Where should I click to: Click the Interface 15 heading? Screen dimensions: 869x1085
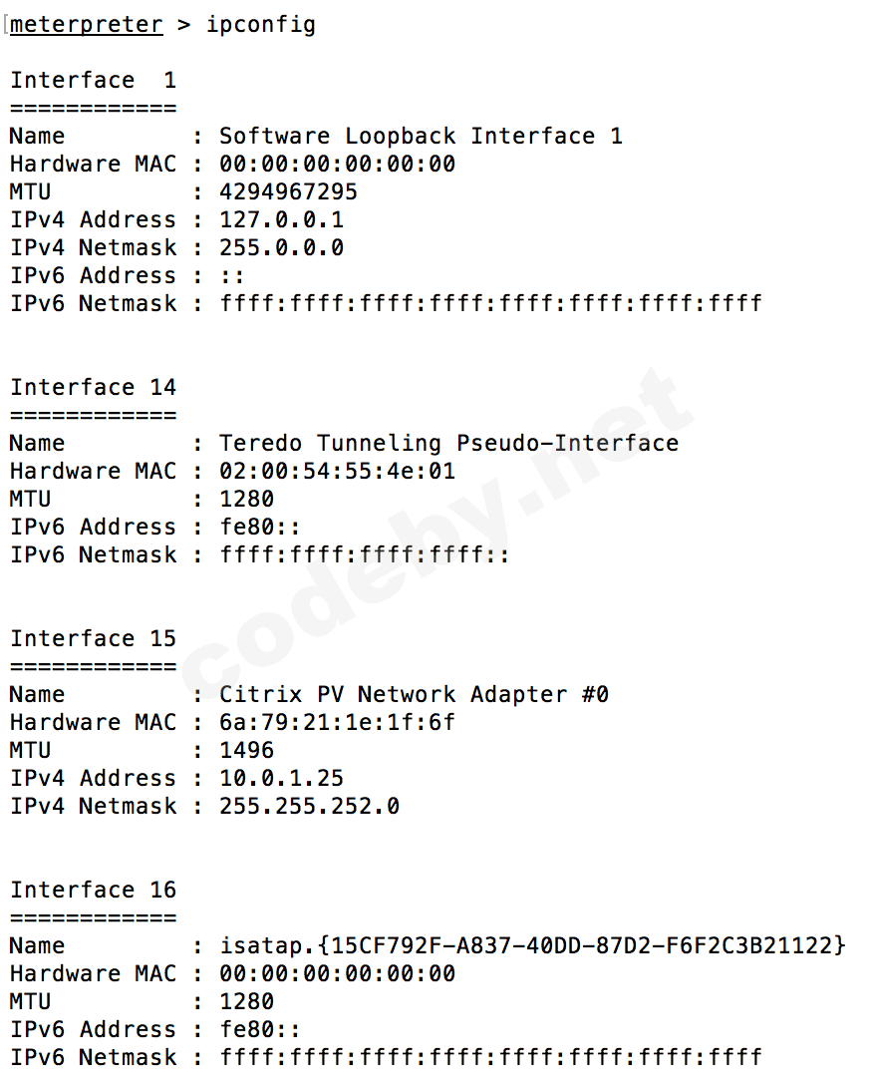point(93,639)
